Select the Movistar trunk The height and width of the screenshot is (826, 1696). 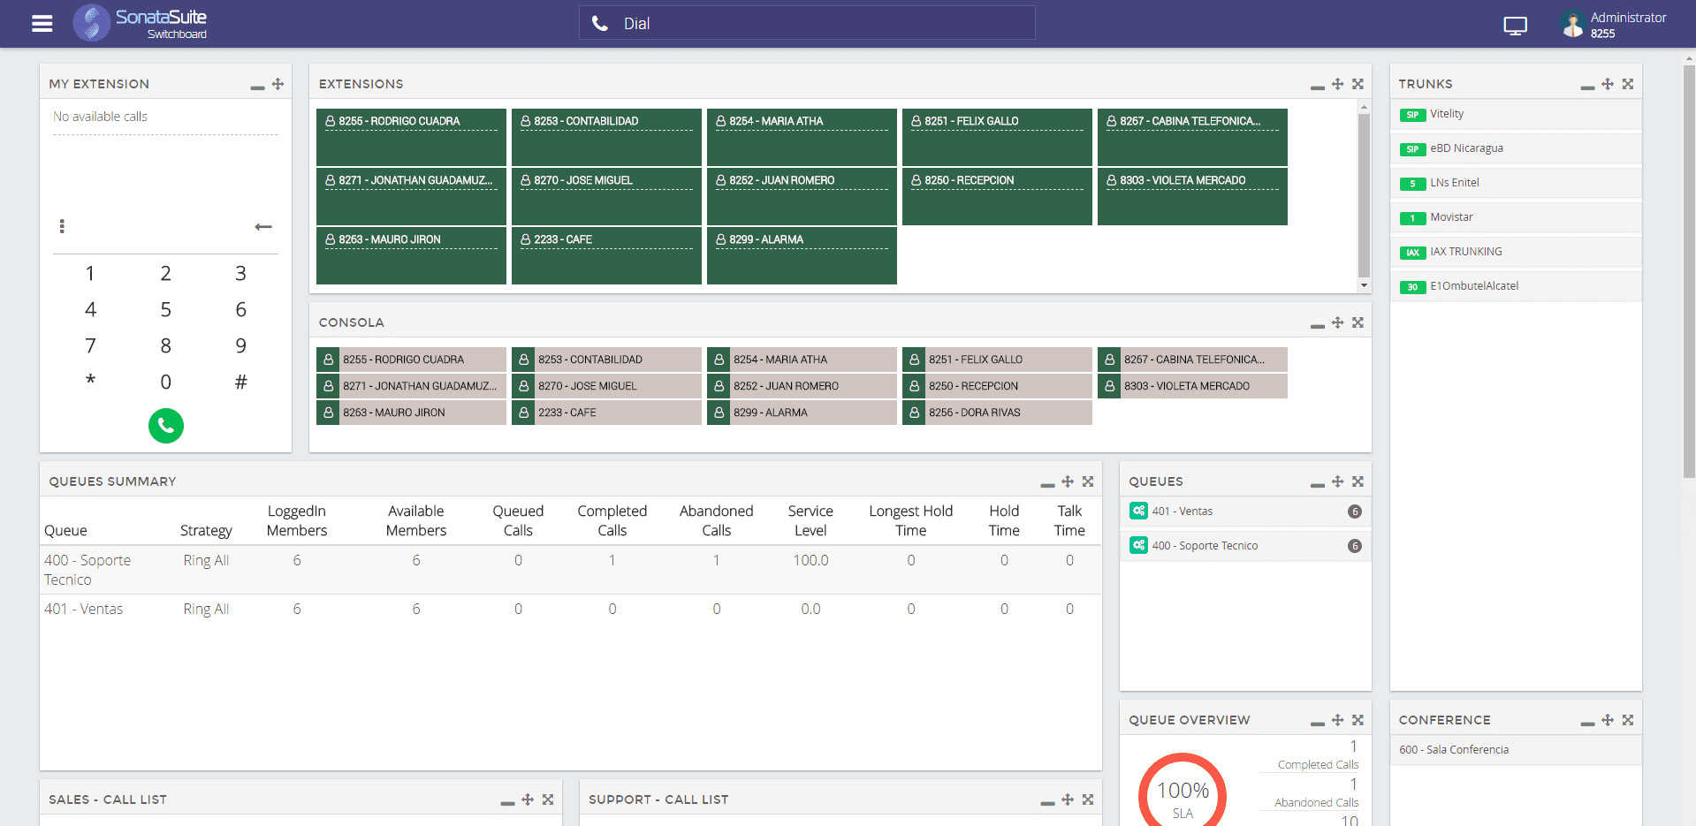tap(1516, 217)
